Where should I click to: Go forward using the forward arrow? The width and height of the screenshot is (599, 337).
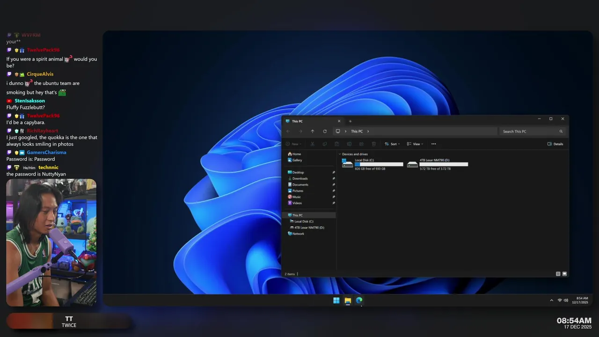click(x=300, y=132)
